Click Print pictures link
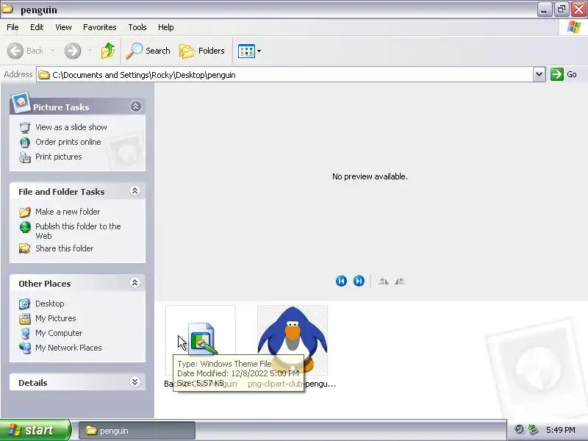 [59, 157]
